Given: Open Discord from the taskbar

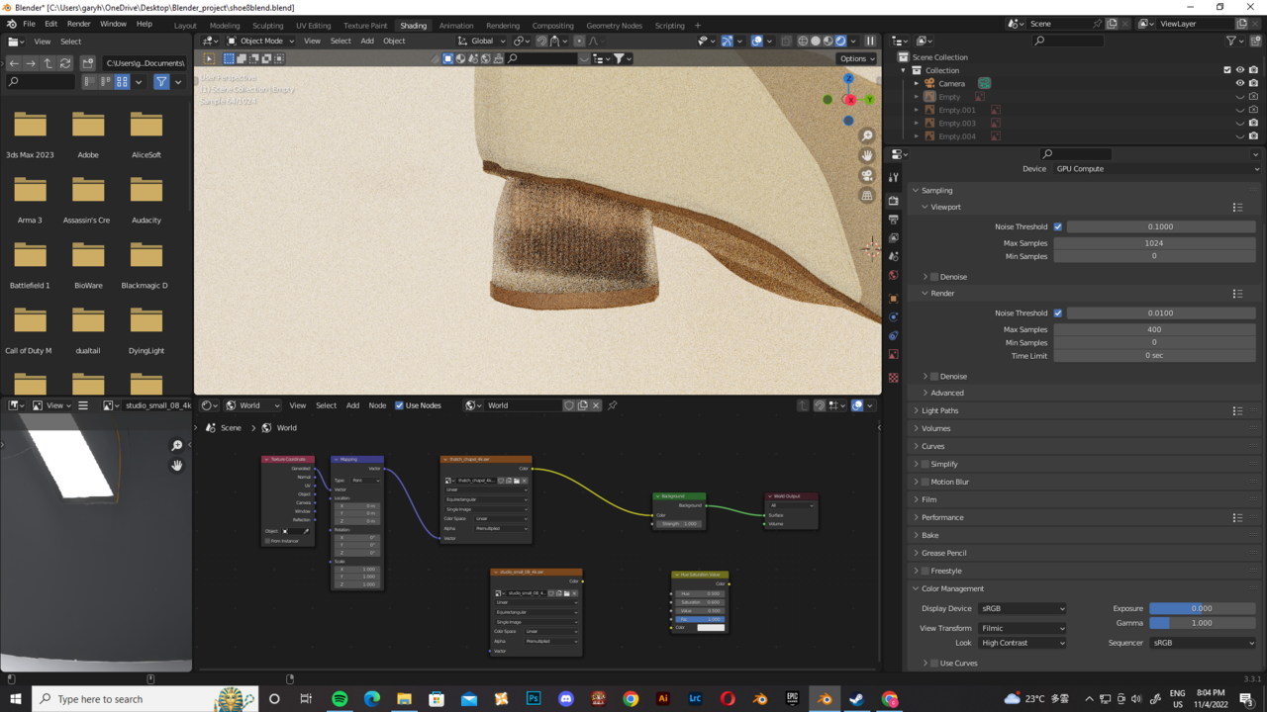Looking at the screenshot, I should point(566,699).
